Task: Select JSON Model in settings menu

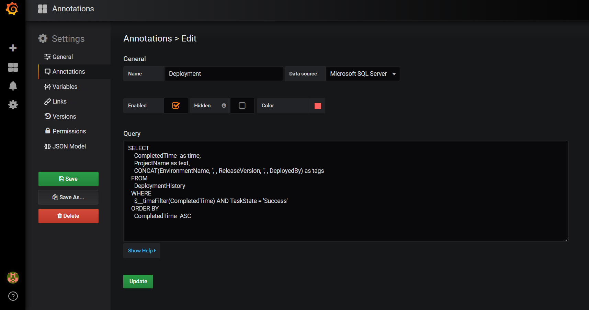Action: click(x=69, y=146)
